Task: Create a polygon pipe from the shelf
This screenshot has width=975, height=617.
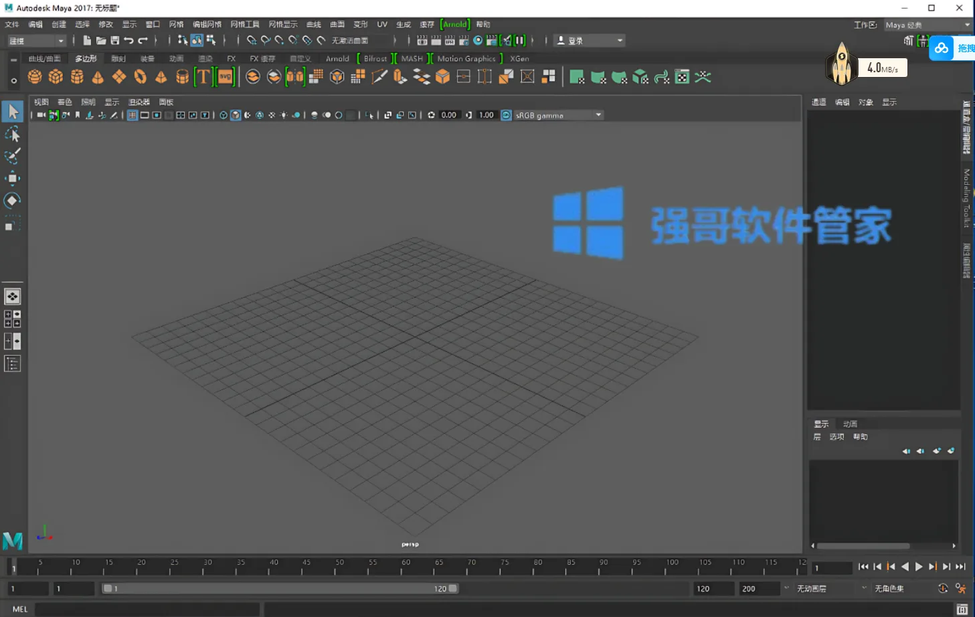Action: (x=182, y=77)
